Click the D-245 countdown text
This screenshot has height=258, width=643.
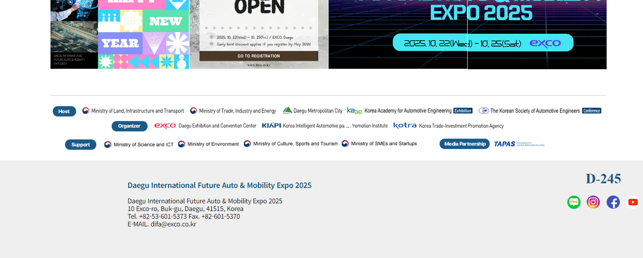pos(603,179)
